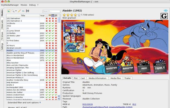Switch to the TV shows side tab
This screenshot has width=170, height=108.
pyautogui.click(x=2, y=36)
